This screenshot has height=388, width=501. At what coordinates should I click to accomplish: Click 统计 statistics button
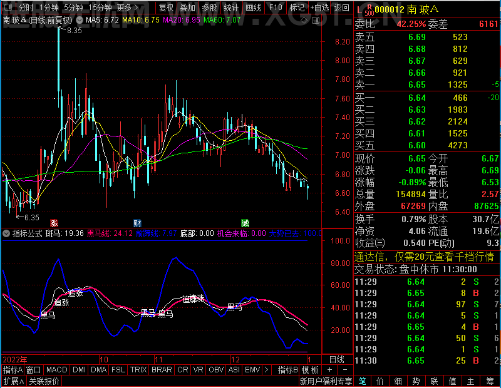click(x=231, y=8)
